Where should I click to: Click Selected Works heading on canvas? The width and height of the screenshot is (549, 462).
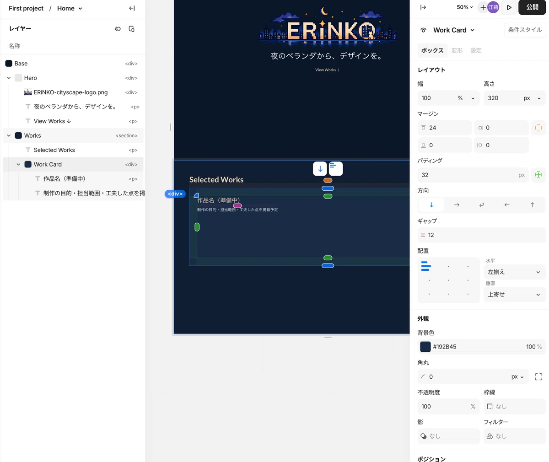(x=216, y=180)
